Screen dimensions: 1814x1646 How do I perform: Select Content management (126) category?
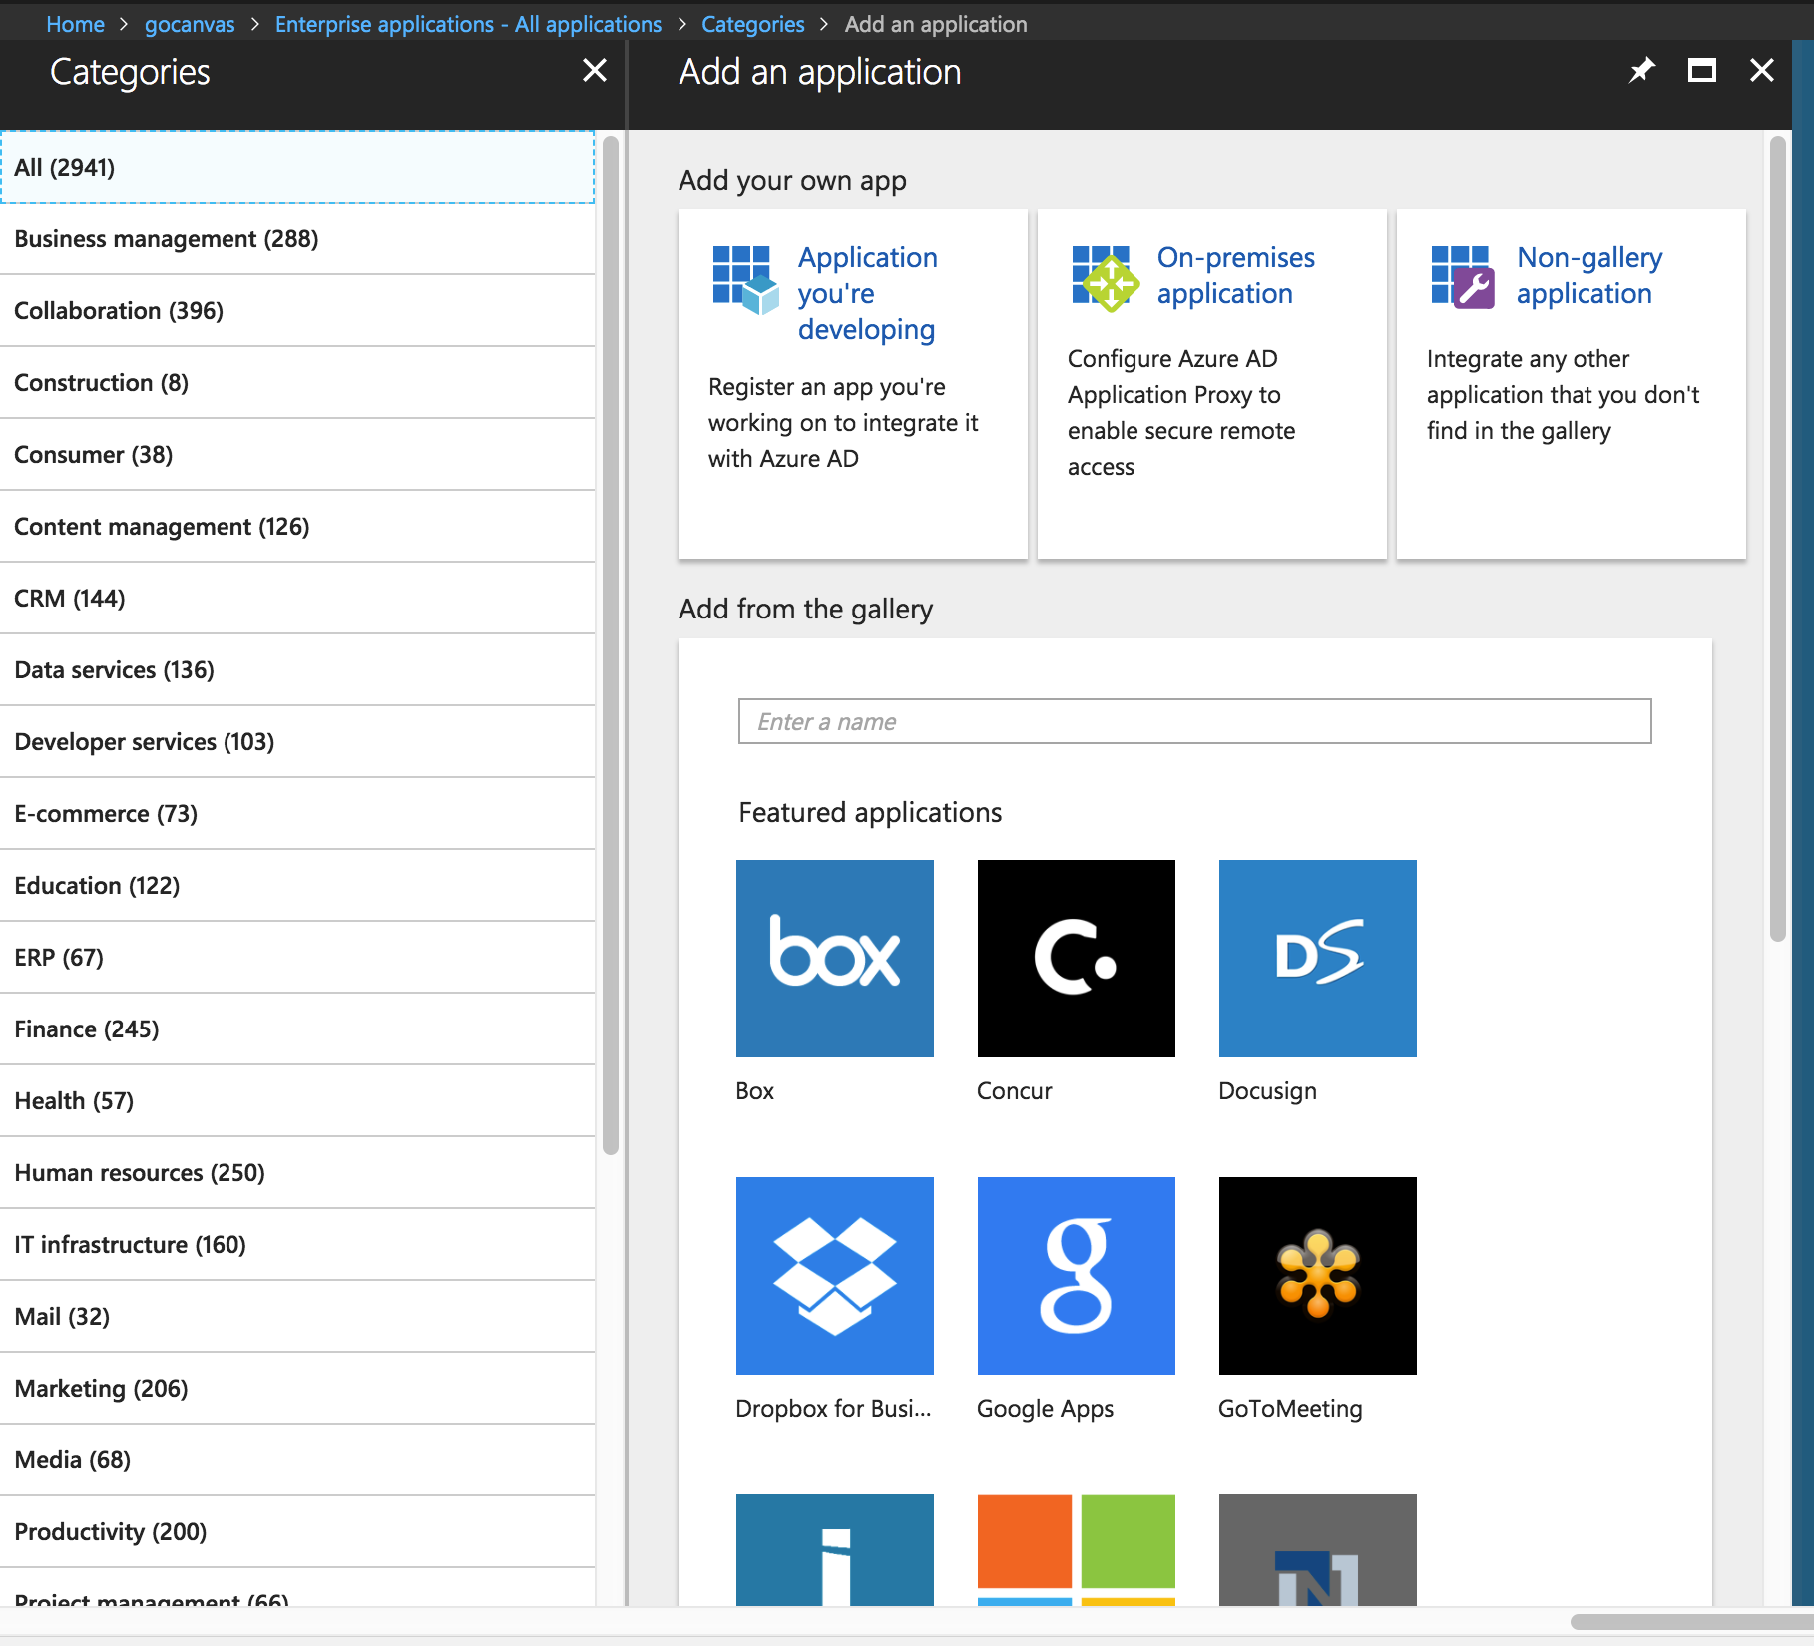pyautogui.click(x=297, y=527)
